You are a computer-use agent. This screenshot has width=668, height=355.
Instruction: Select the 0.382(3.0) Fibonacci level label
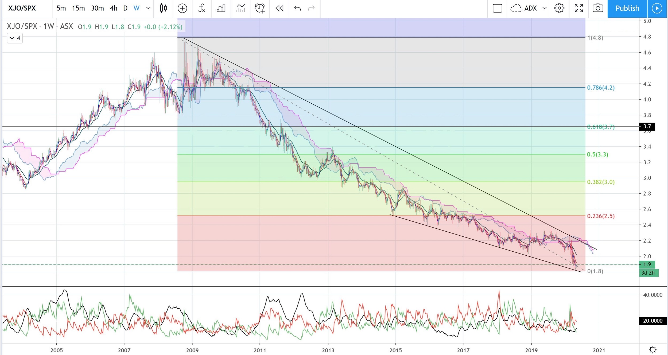click(x=601, y=182)
